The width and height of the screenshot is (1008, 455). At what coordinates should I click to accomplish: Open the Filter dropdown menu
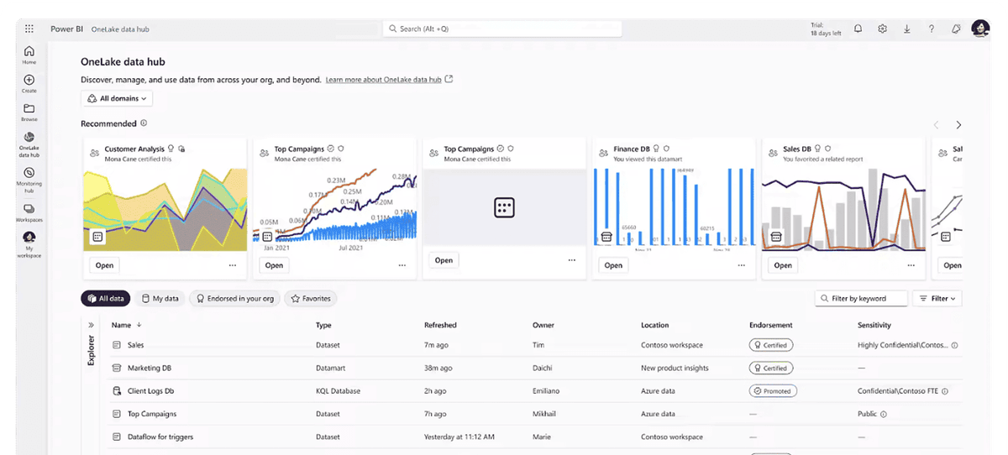pos(937,298)
